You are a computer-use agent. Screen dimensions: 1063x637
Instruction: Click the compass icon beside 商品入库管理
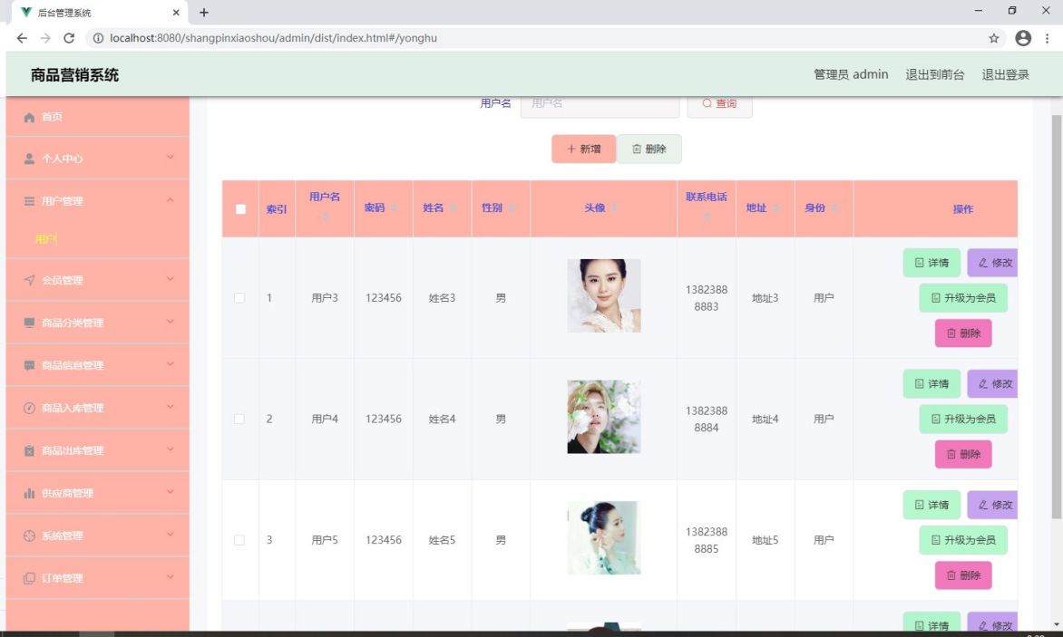pos(29,408)
